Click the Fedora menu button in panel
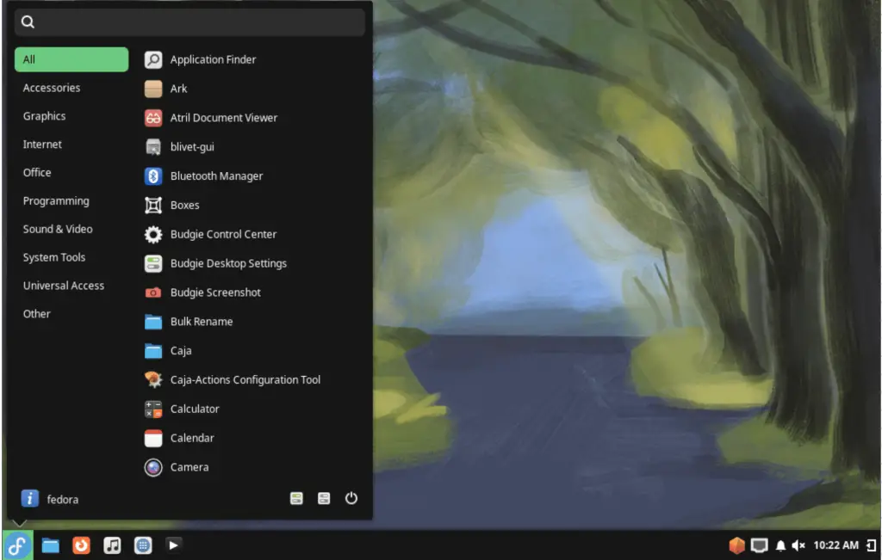 coord(17,545)
